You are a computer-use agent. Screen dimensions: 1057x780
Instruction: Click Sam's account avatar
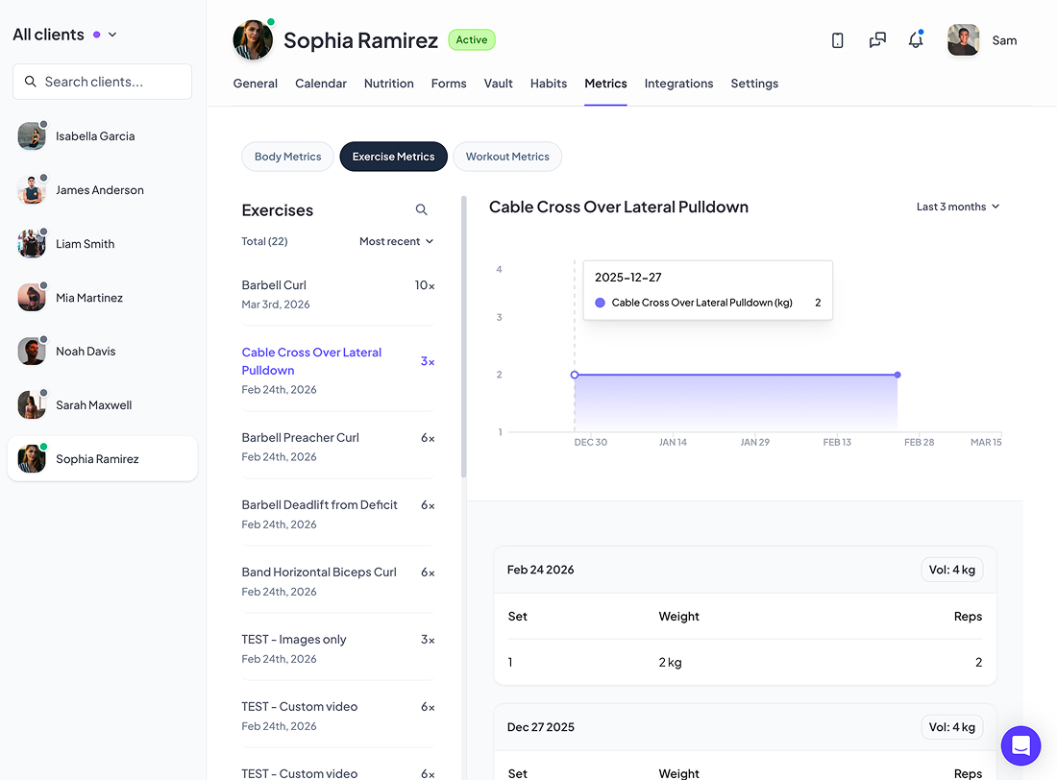pos(963,40)
